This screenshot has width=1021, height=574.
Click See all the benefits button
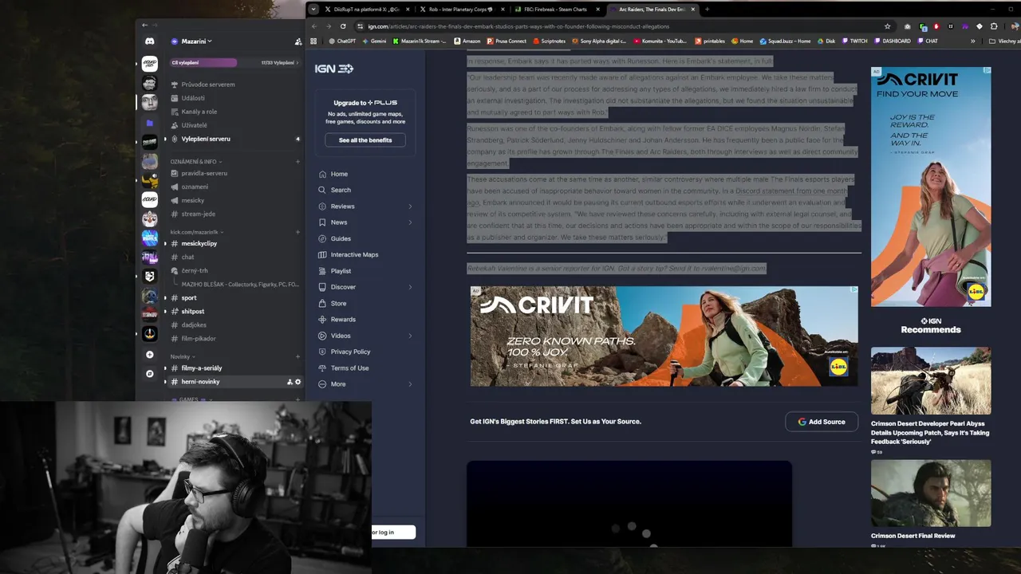[x=365, y=140]
